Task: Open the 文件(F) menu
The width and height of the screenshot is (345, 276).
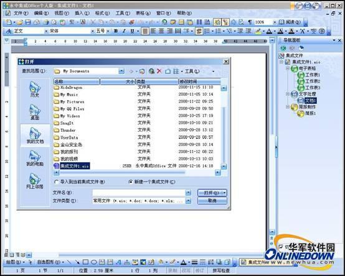Action: click(21, 13)
